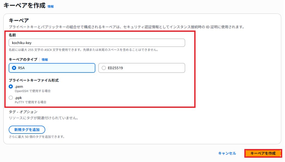This screenshot has height=162, width=285.
Task: Click the タグ - オプション heading
Action: click(23, 112)
